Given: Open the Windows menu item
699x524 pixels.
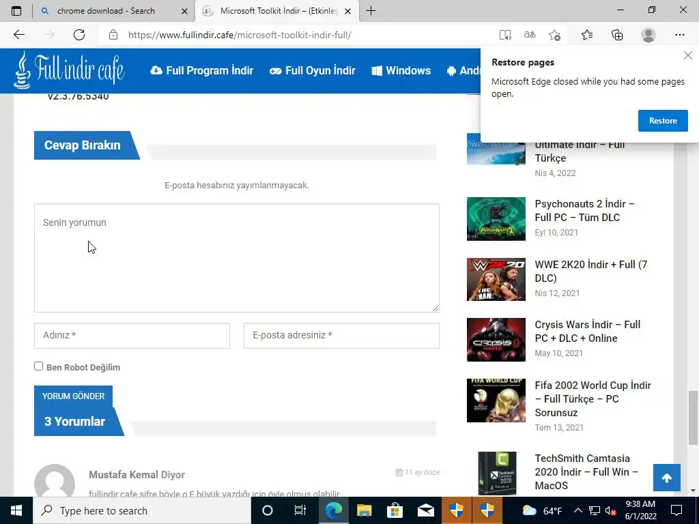Looking at the screenshot, I should (401, 70).
